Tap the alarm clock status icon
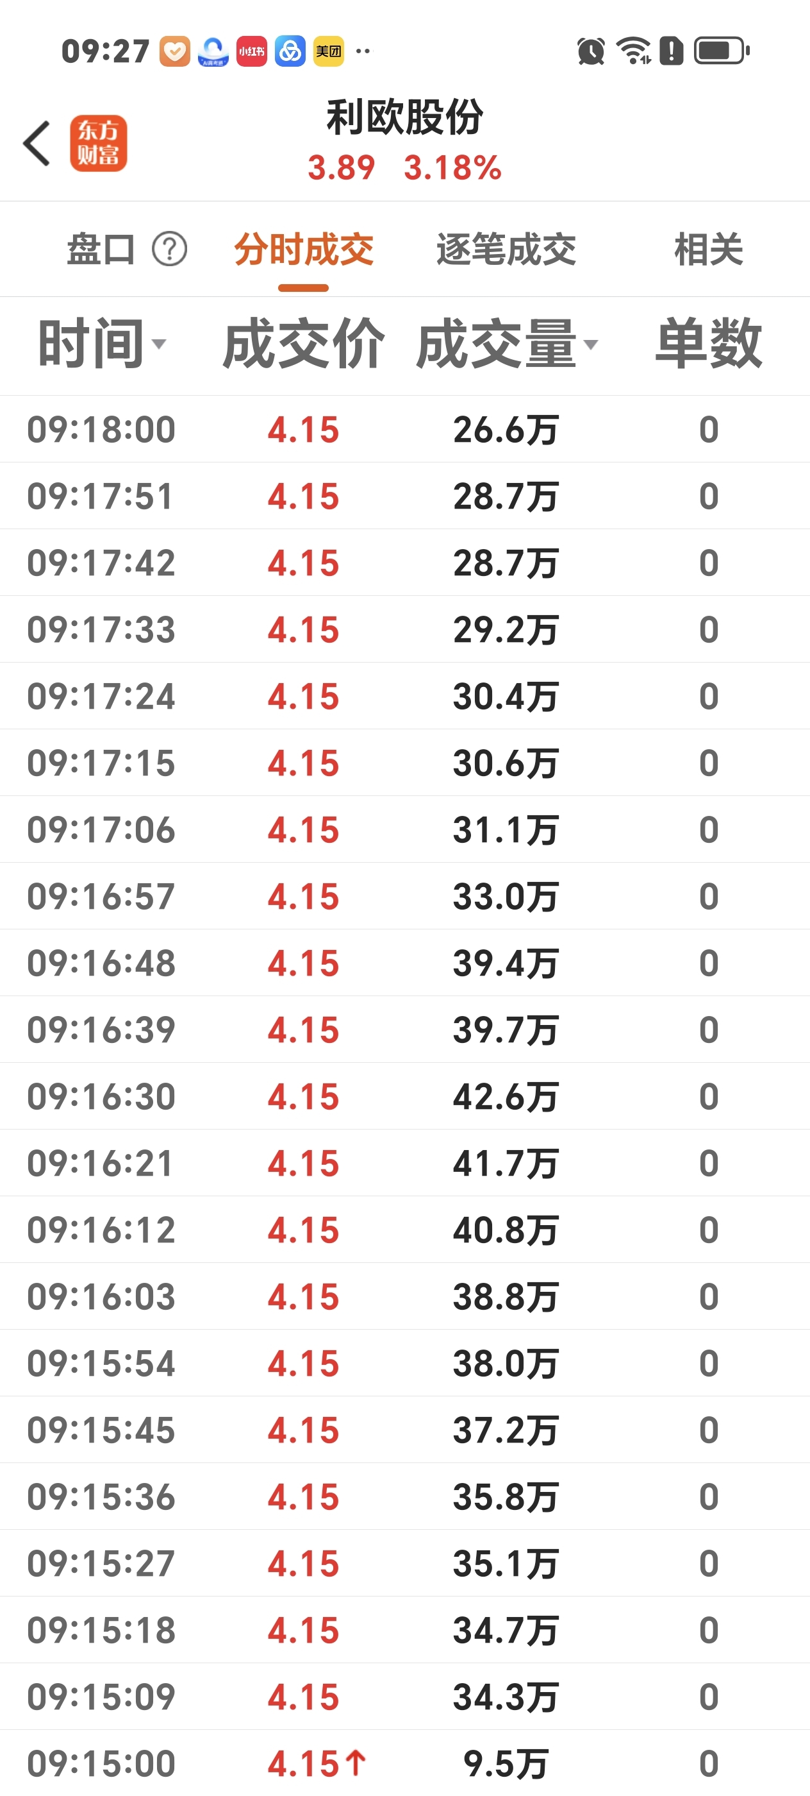 pos(591,51)
